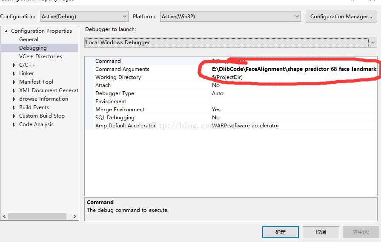Image resolution: width=381 pixels, height=242 pixels.
Task: Select the Browse Information tree item
Action: coord(43,98)
